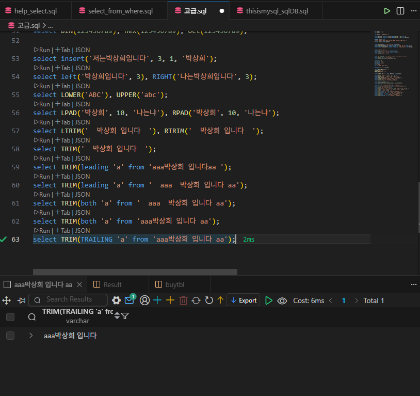420x396 pixels.
Task: Click the move arrows icon in result toolbar
Action: point(6,300)
